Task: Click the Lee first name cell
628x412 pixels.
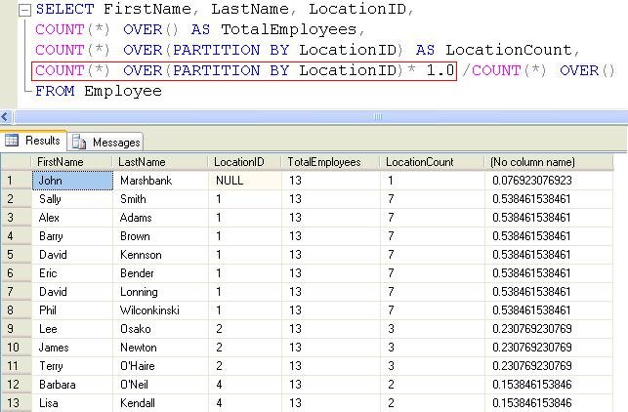Action: [x=72, y=329]
